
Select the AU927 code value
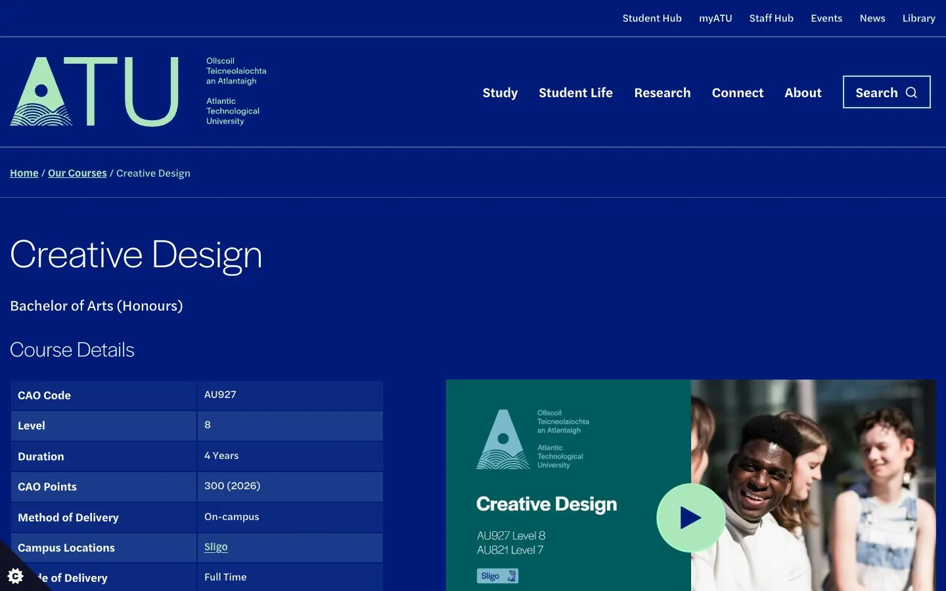click(x=220, y=395)
